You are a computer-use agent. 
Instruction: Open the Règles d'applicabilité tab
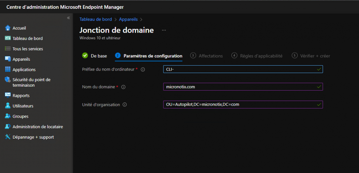257,56
